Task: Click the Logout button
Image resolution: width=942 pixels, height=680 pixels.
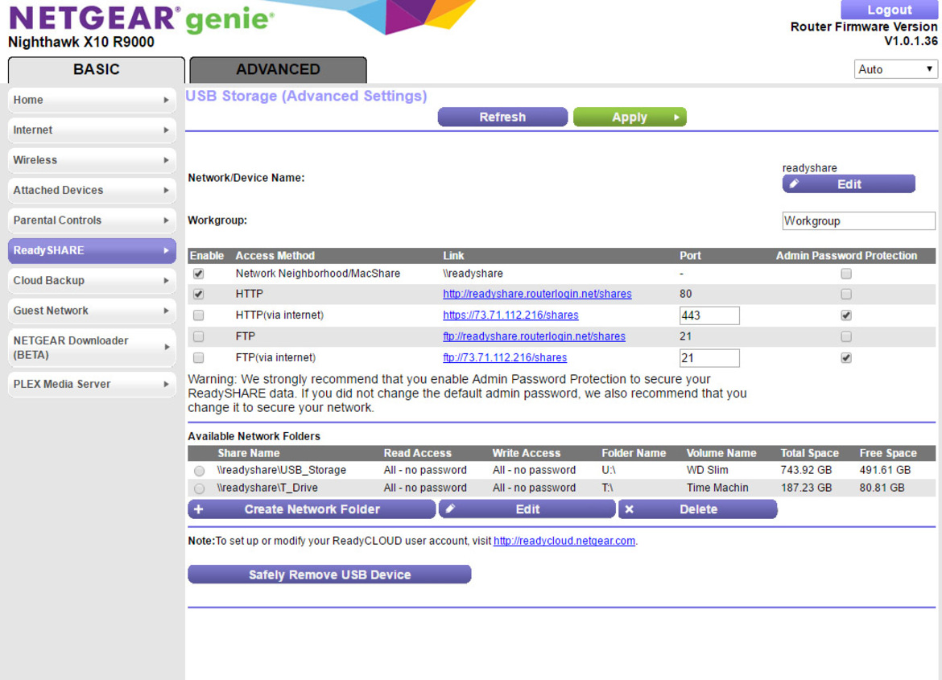Action: click(889, 10)
